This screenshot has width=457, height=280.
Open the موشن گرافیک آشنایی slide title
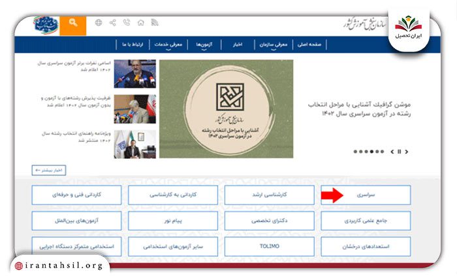[x=359, y=109]
